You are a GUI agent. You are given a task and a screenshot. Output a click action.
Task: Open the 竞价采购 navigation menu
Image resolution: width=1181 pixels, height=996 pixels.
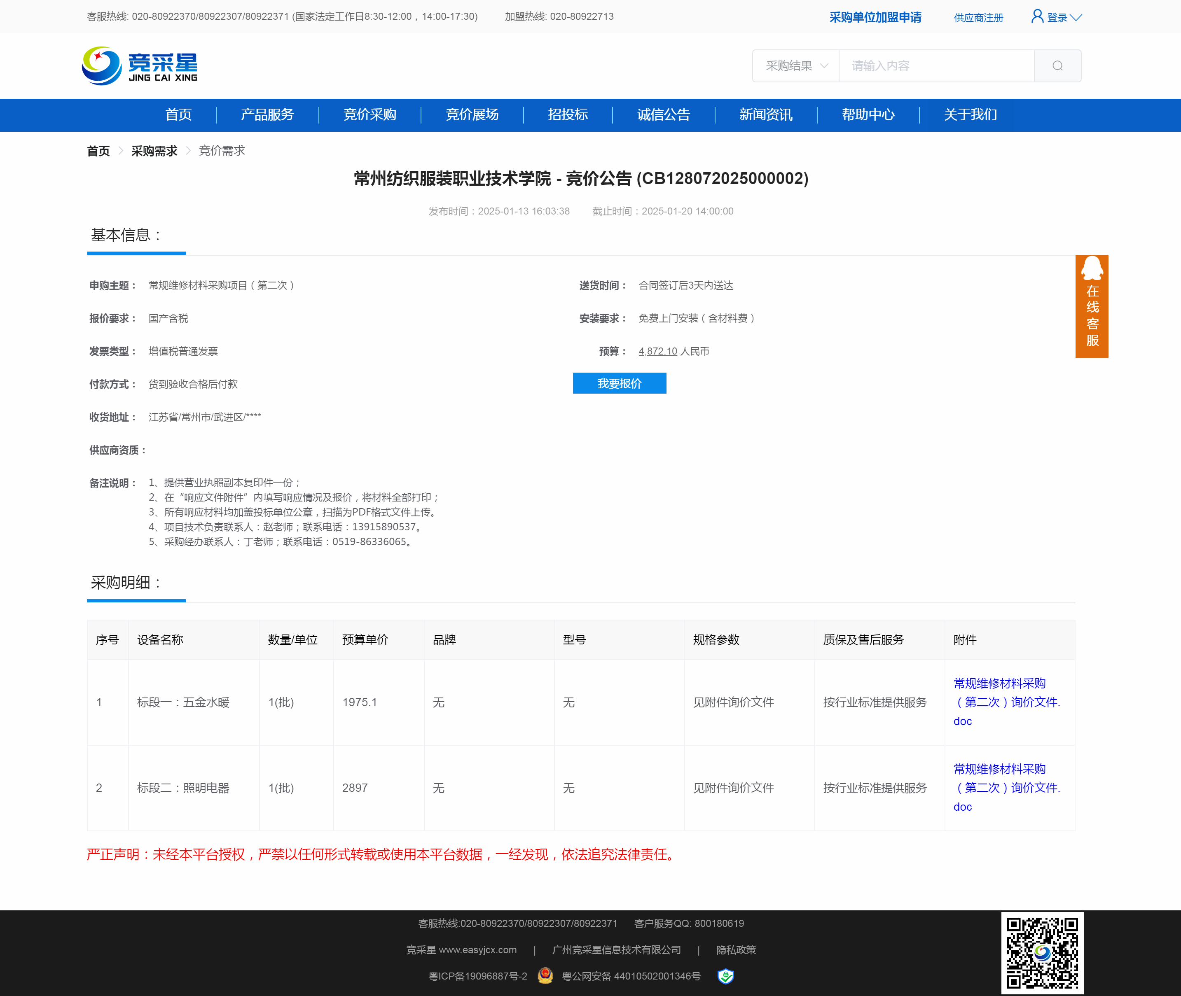point(370,114)
